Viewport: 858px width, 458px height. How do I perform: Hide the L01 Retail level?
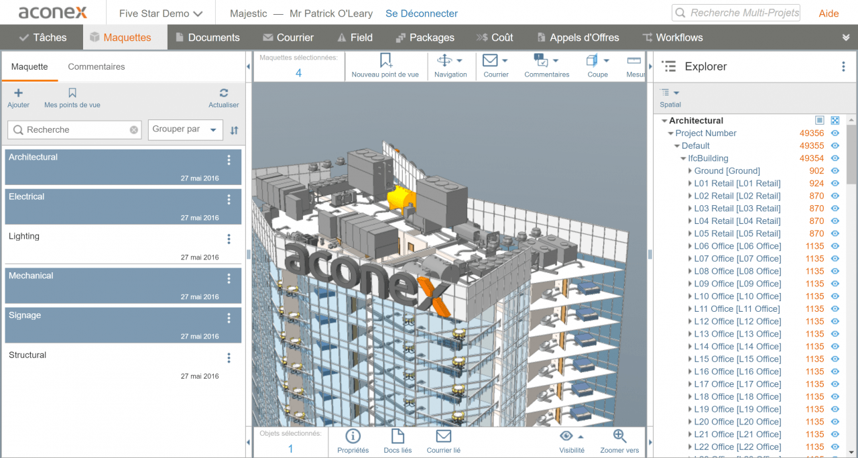835,183
